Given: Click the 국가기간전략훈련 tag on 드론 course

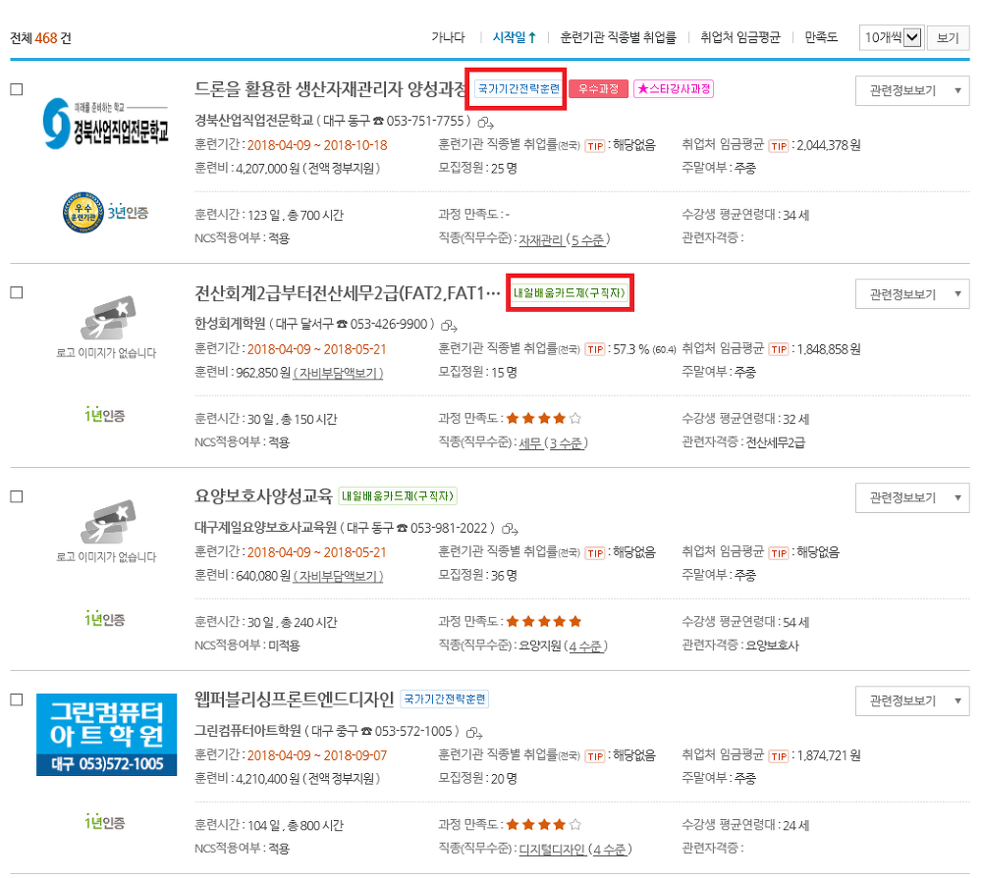Looking at the screenshot, I should click(518, 89).
